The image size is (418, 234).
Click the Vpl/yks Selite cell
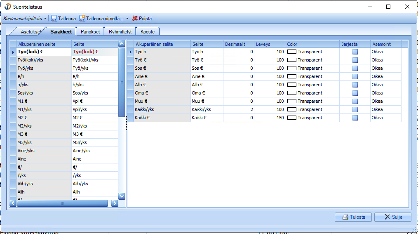(95, 109)
